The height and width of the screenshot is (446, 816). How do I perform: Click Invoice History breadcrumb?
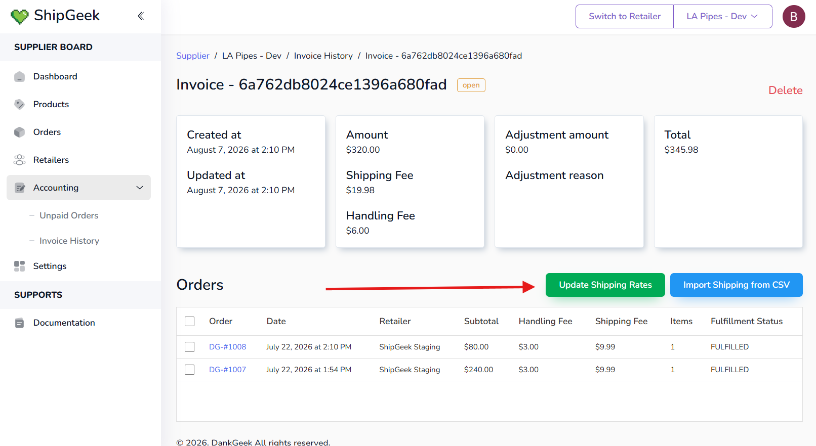(x=323, y=56)
